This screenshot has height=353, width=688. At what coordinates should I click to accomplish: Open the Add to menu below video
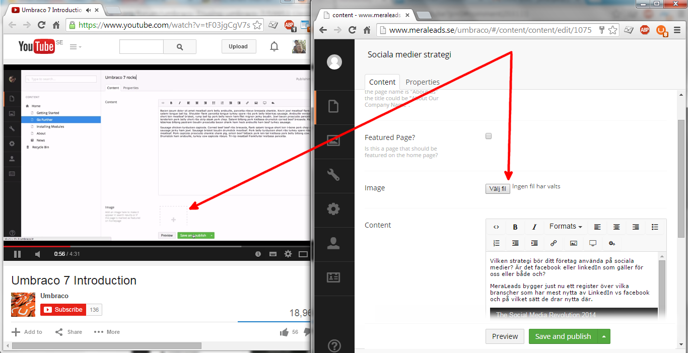pyautogui.click(x=27, y=332)
